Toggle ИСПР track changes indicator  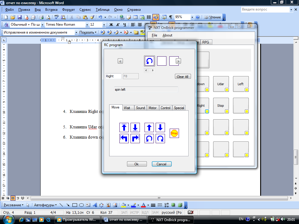[135, 212]
